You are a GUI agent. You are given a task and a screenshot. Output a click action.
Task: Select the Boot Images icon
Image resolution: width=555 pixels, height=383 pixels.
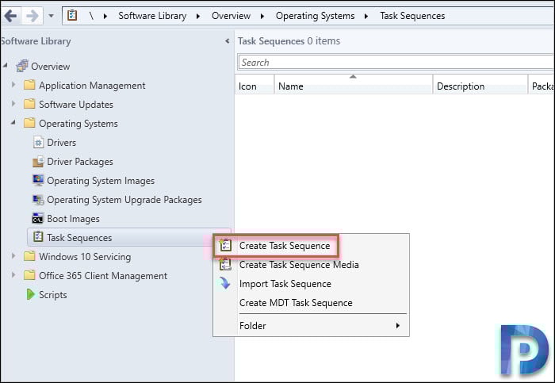point(38,218)
